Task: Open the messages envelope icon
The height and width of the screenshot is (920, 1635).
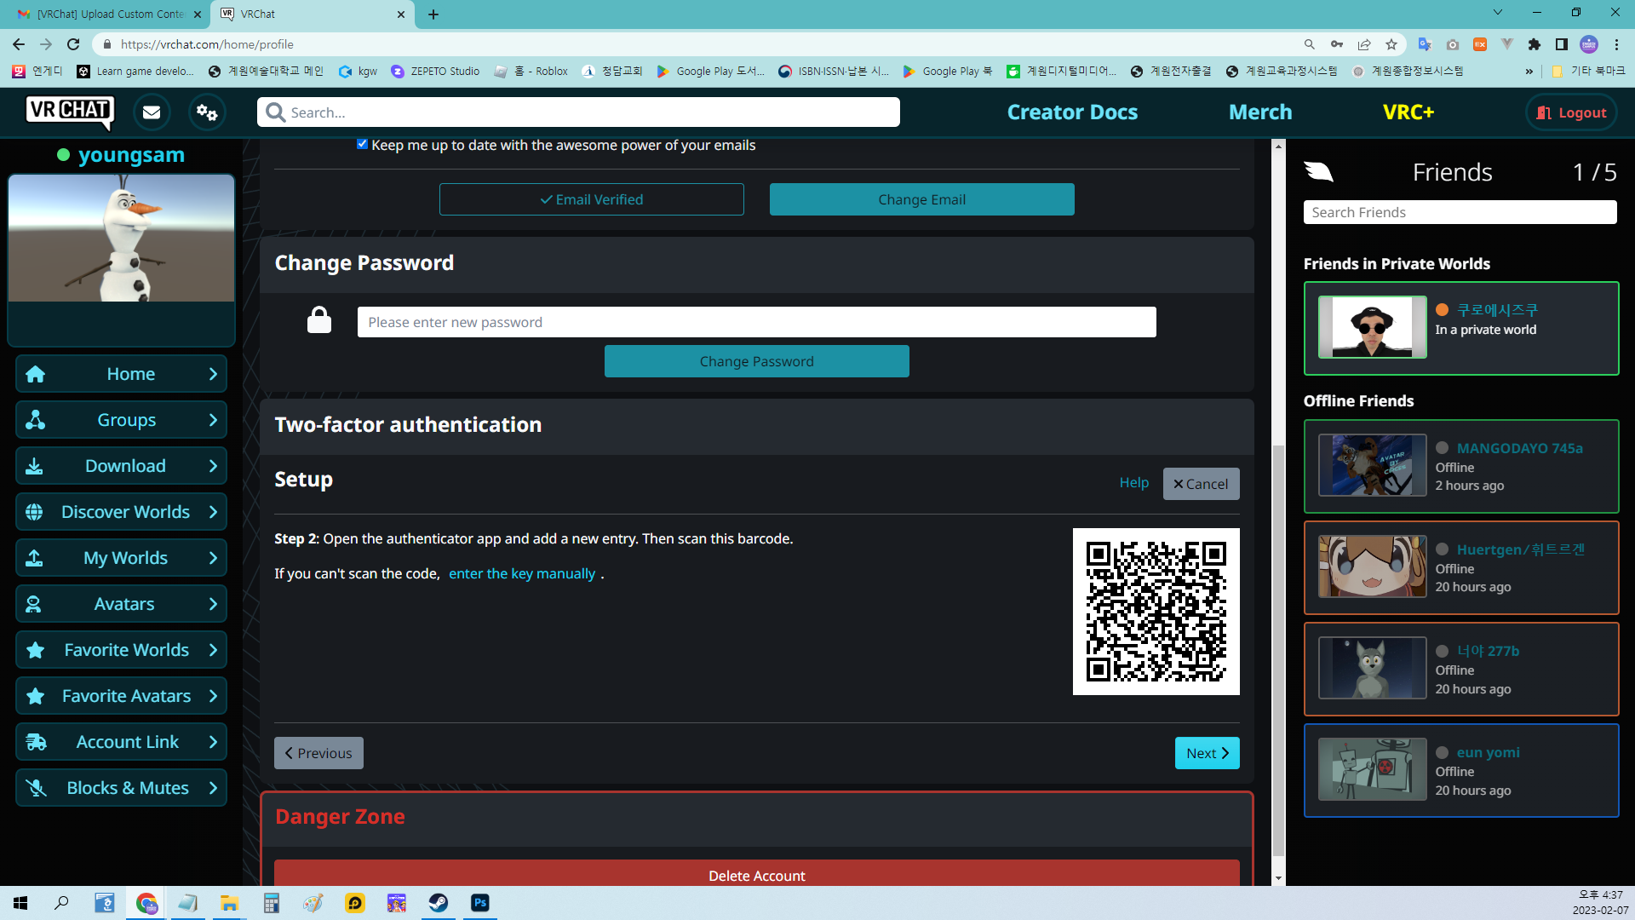Action: click(x=152, y=112)
